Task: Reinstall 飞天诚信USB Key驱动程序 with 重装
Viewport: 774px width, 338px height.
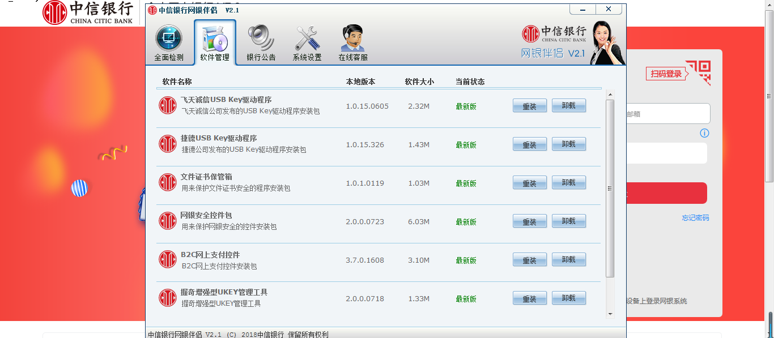Action: click(x=530, y=106)
